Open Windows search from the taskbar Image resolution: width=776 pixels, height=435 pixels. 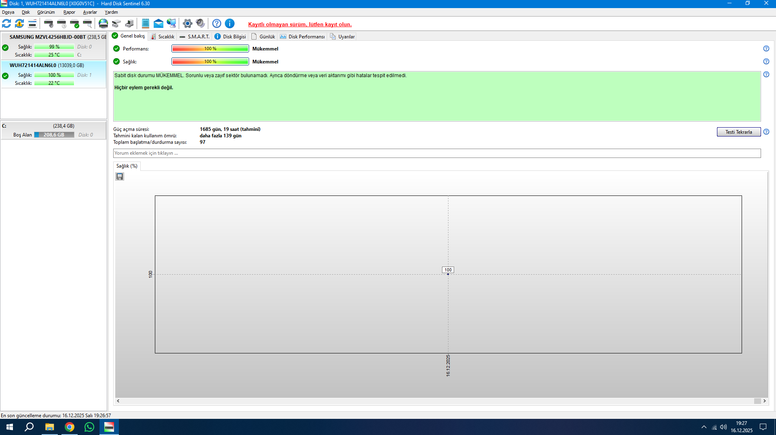29,427
